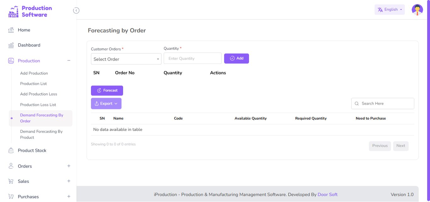
Task: Expand the Orders menu with the plus sign
Action: tap(69, 166)
